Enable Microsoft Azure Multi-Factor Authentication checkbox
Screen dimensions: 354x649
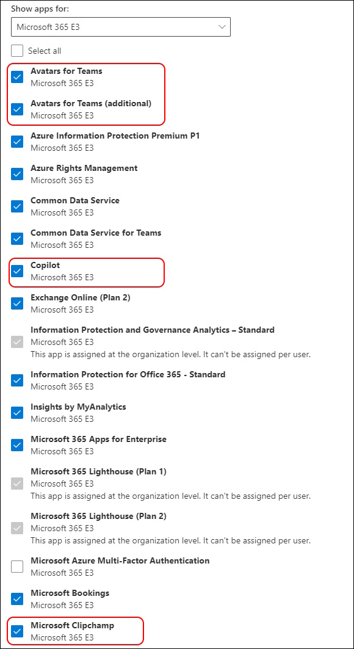pyautogui.click(x=17, y=567)
